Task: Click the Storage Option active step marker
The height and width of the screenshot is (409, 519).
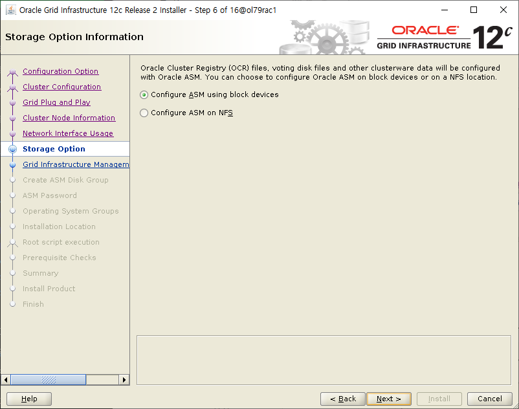Action: pyautogui.click(x=12, y=149)
